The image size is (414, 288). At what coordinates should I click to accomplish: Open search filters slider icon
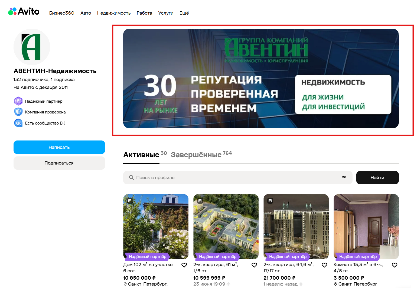[344, 177]
